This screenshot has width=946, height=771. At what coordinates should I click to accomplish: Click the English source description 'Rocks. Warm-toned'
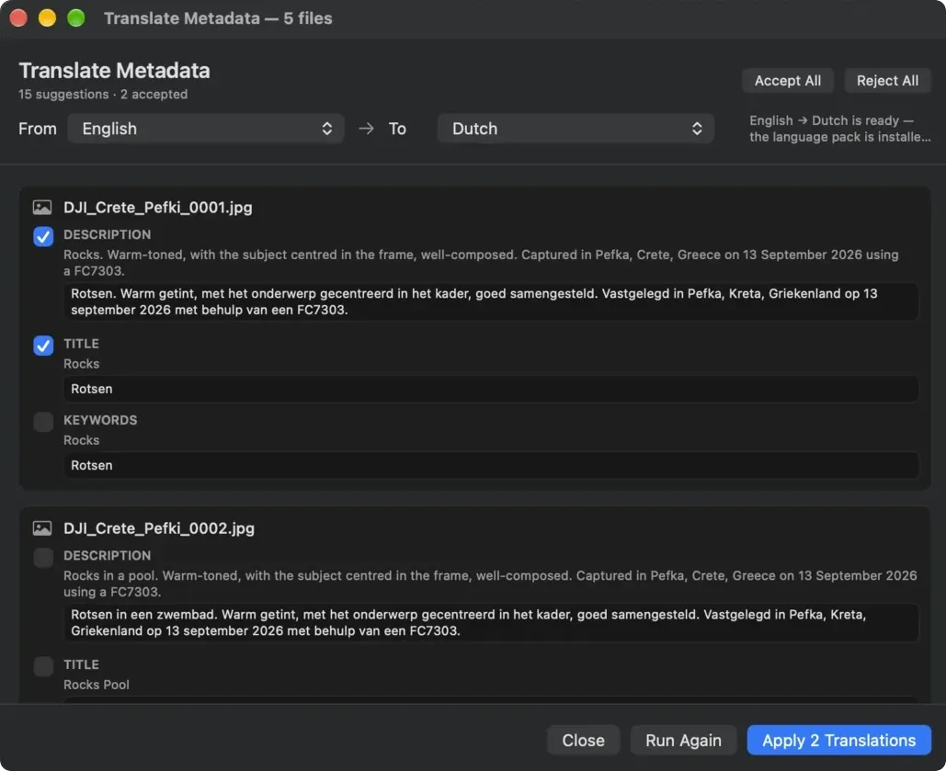coord(481,263)
